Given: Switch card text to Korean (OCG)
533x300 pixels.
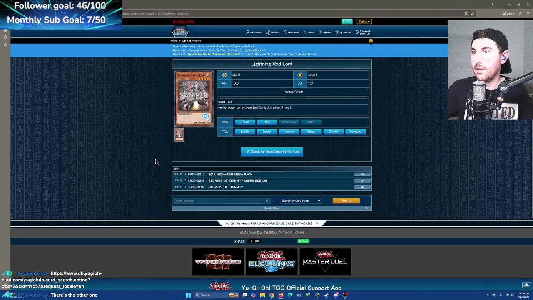Looking at the screenshot, I should [x=267, y=122].
